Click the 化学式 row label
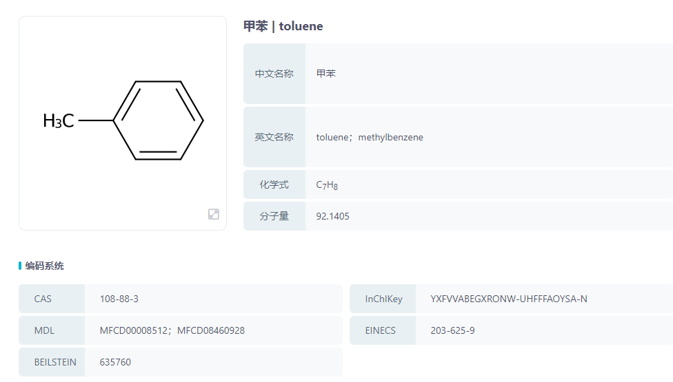Image resolution: width=673 pixels, height=382 pixels. (274, 184)
